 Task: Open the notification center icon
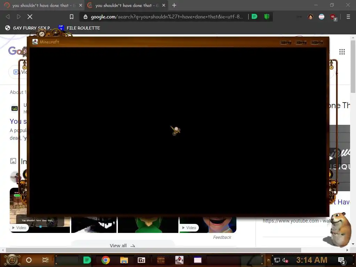(x=342, y=261)
